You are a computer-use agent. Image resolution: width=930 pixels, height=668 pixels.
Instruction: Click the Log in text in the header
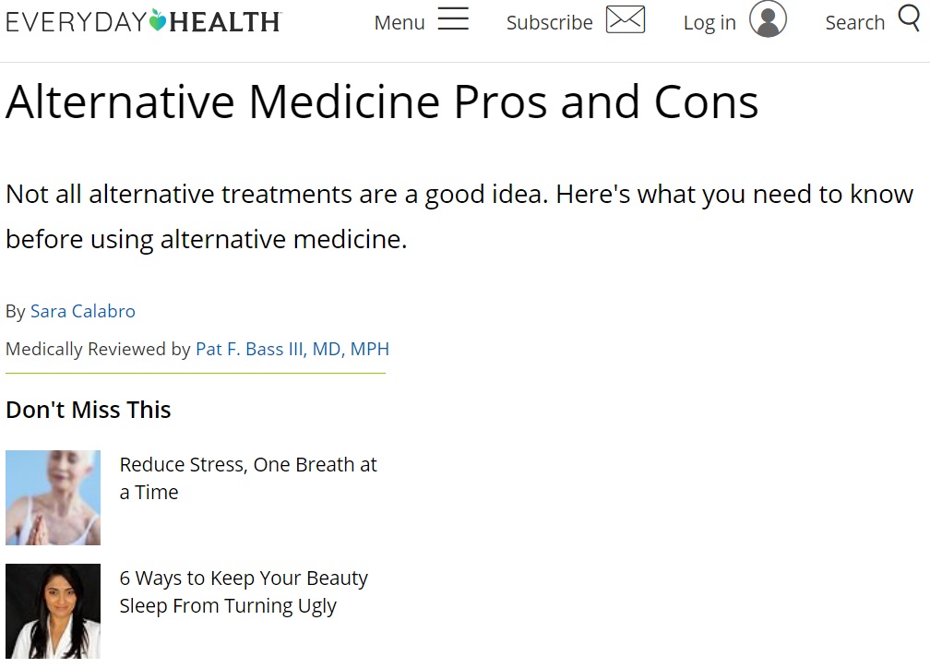coord(709,22)
